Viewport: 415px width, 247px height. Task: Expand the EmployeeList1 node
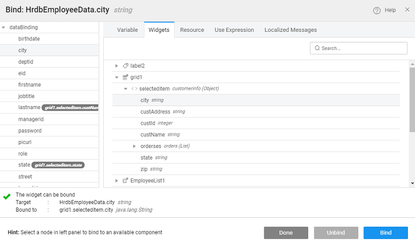[x=117, y=180]
